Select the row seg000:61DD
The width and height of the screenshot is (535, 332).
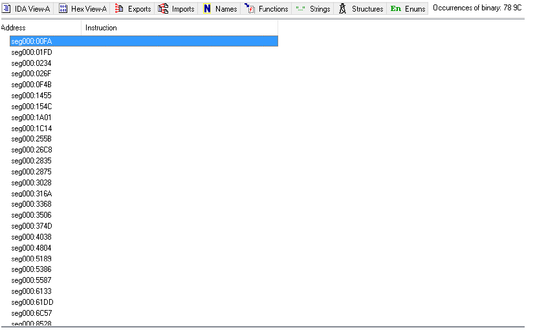pyautogui.click(x=144, y=302)
